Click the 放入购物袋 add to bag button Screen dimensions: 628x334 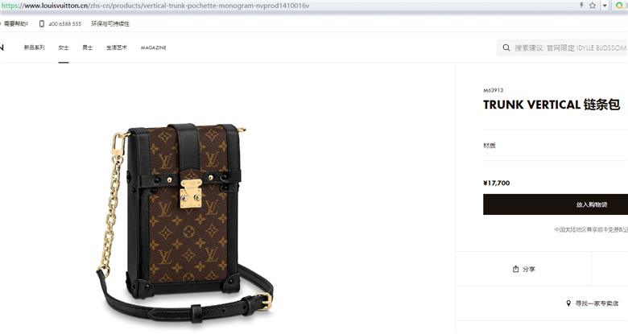pos(556,204)
